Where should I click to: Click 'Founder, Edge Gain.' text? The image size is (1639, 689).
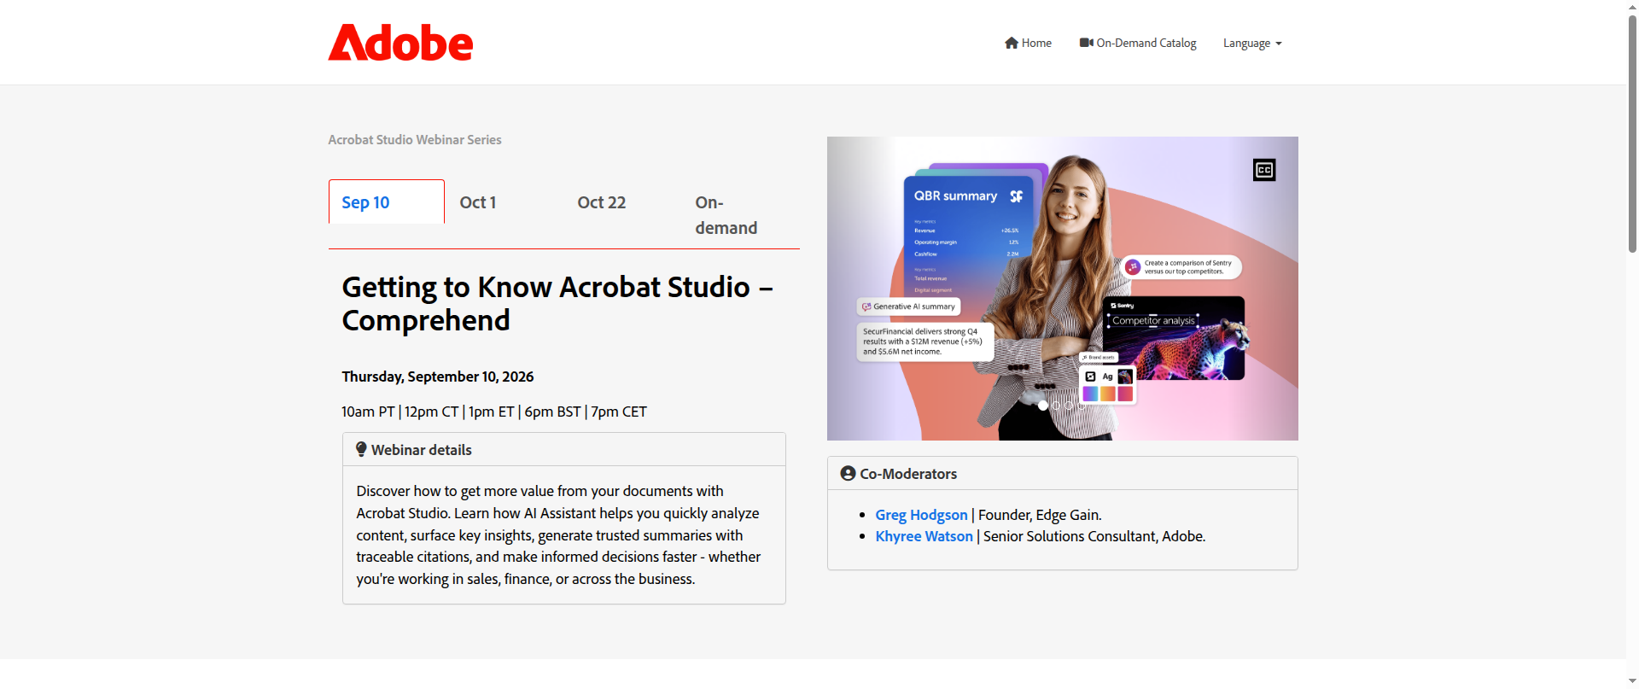click(1040, 515)
